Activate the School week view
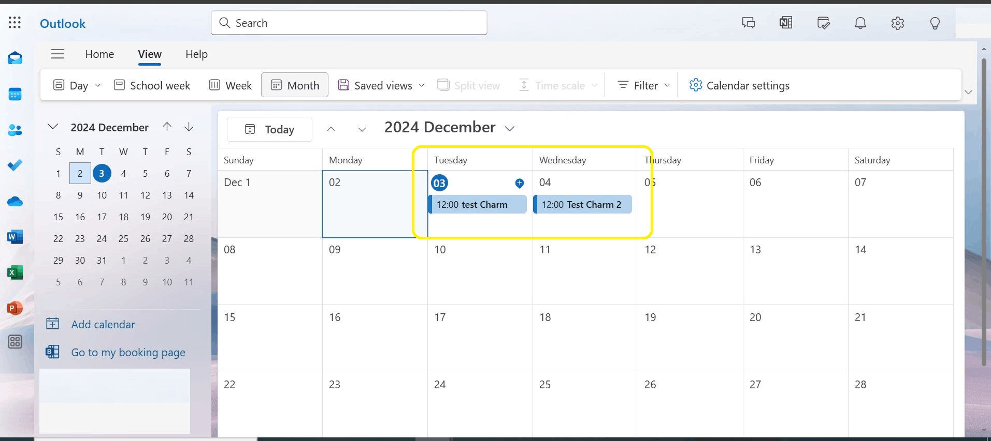 point(152,85)
